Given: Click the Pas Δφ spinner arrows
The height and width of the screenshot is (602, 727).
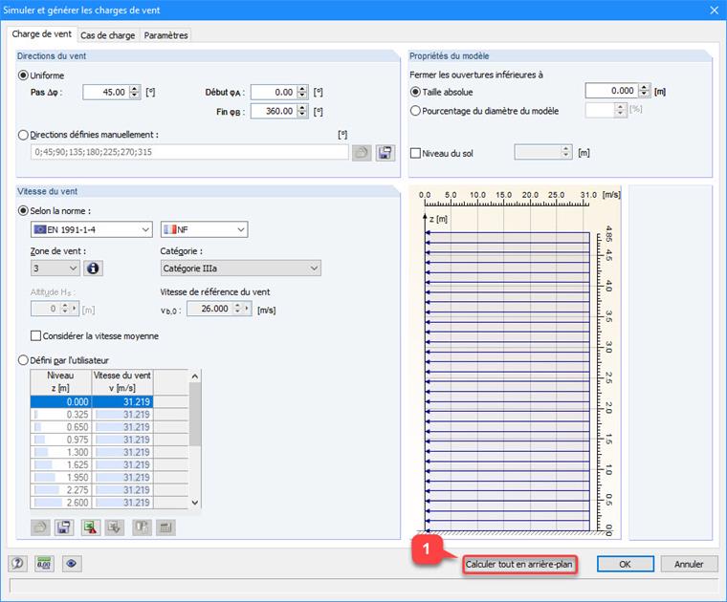Looking at the screenshot, I should pos(135,92).
